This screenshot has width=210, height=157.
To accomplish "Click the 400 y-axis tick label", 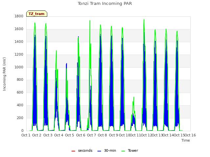I will click(x=20, y=105).
